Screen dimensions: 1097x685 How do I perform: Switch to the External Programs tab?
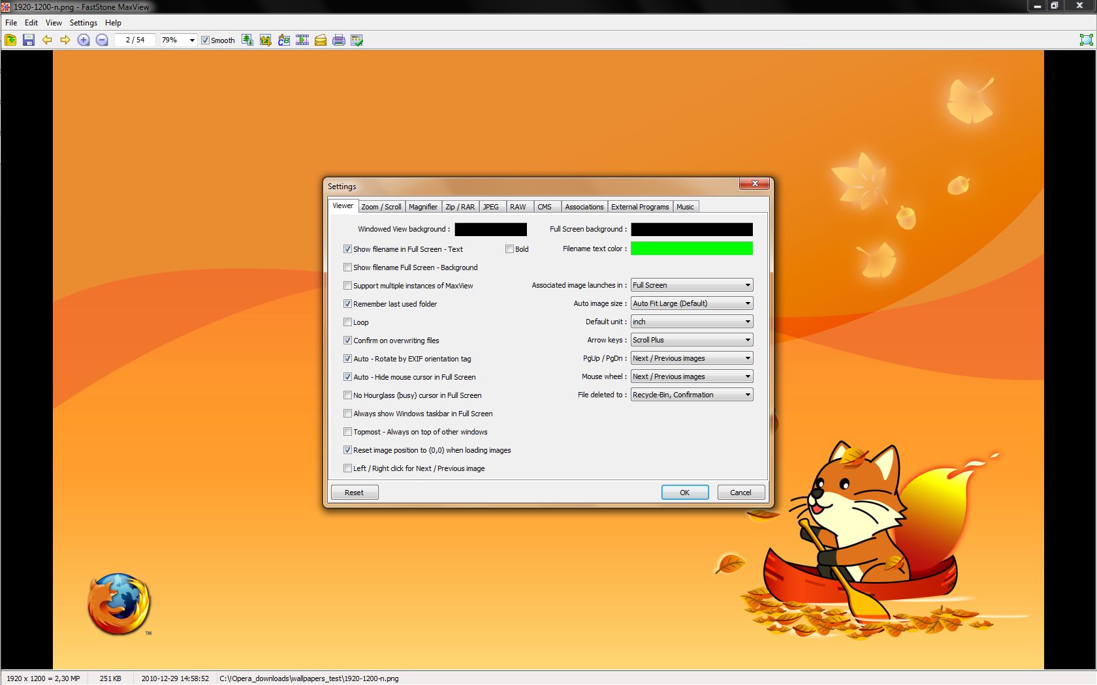tap(640, 207)
